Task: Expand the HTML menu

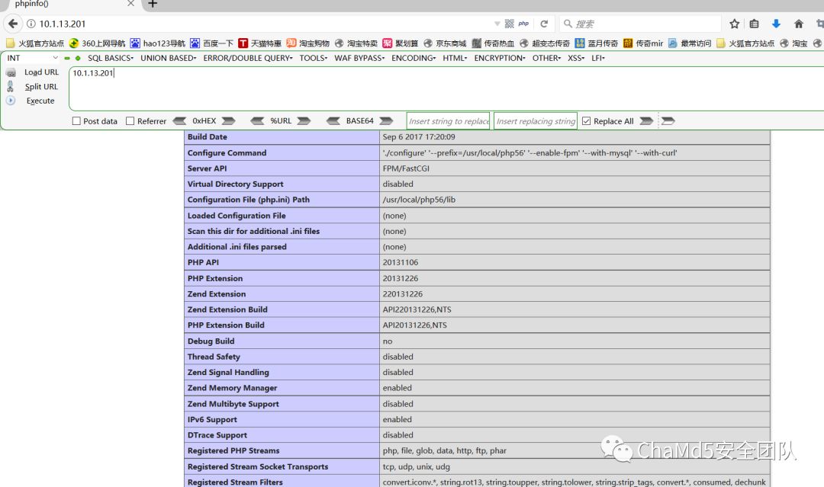Action: (x=455, y=58)
